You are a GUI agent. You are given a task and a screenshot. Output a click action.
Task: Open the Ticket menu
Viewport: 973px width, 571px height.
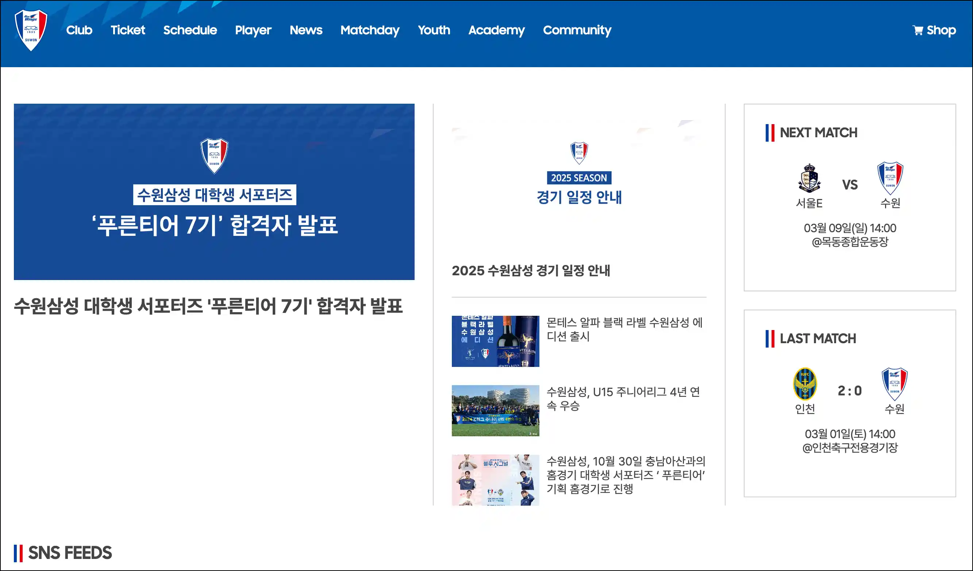click(128, 30)
